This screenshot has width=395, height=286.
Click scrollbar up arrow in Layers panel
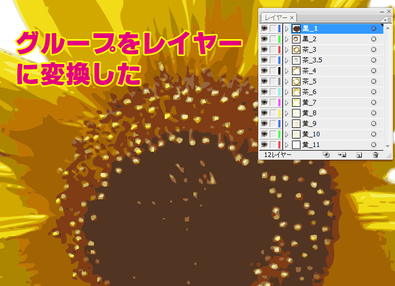click(388, 28)
